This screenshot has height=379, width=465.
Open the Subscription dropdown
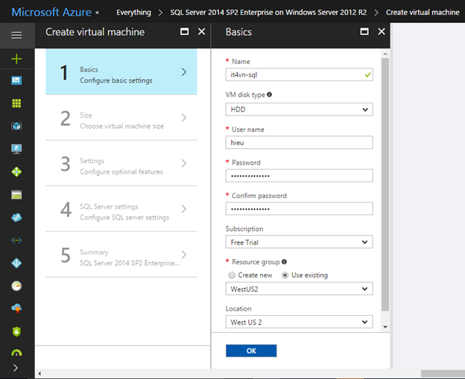pos(299,242)
